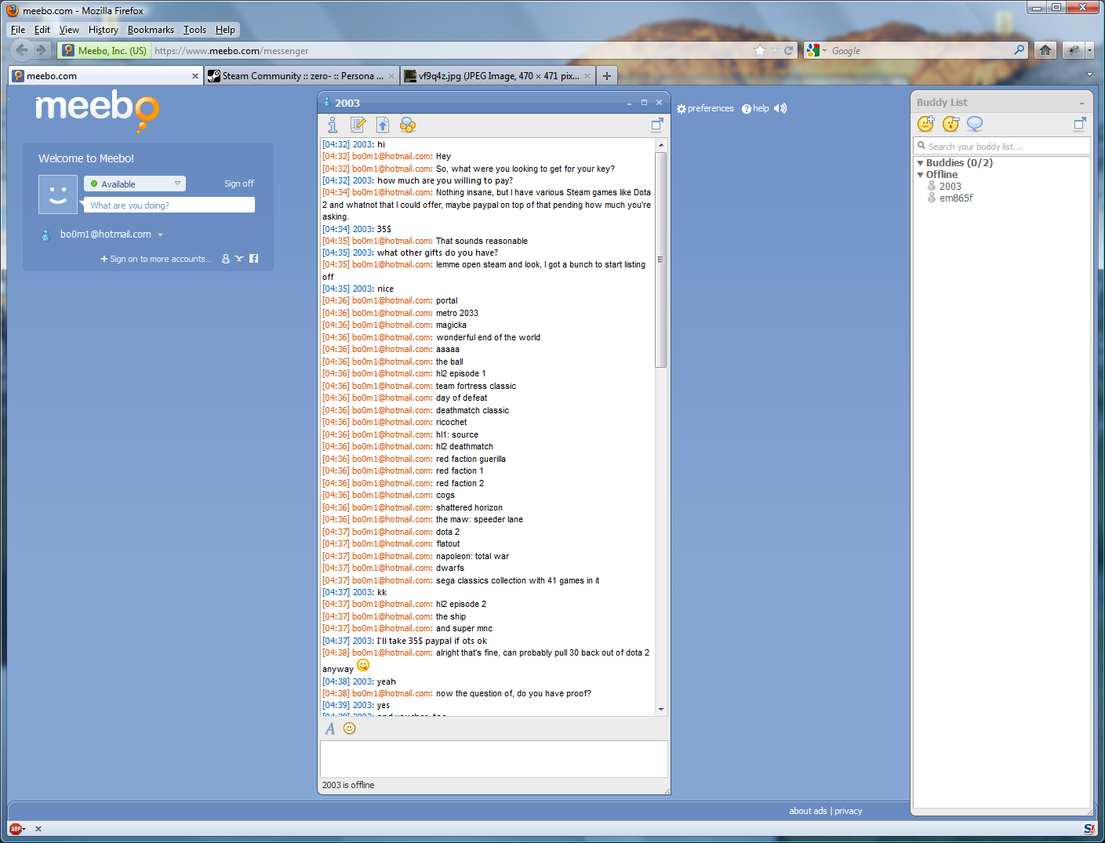The width and height of the screenshot is (1105, 843).
Task: Open the Adblock Plus dropdown arrow
Action: (x=24, y=829)
